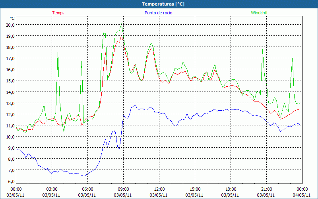Click the Temp. legend label
Image resolution: width=318 pixels, height=199 pixels.
click(x=58, y=13)
